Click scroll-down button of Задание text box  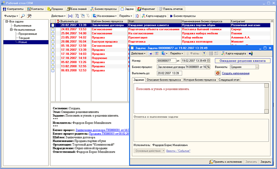point(266,111)
